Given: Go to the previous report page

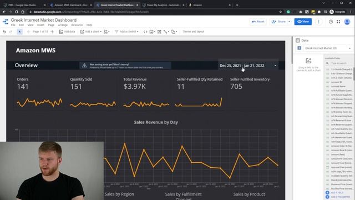Looking at the screenshot, I should 28,32.
